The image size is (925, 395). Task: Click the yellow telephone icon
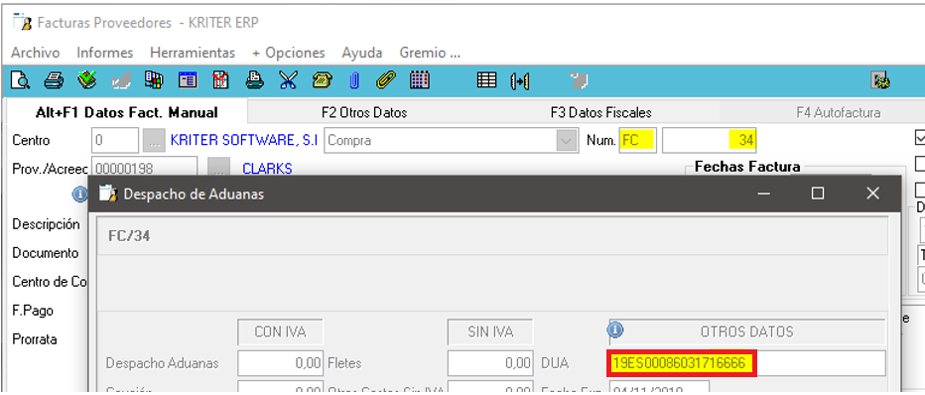[x=323, y=80]
